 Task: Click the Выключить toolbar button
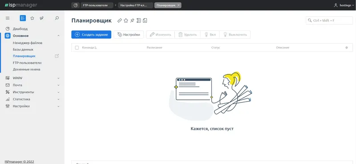(x=235, y=35)
